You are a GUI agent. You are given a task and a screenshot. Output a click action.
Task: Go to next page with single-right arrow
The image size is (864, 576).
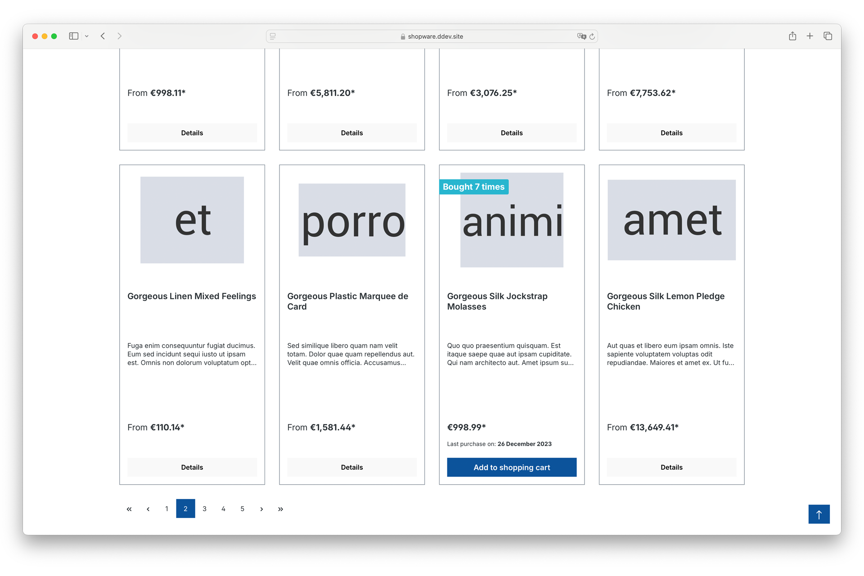(x=261, y=509)
